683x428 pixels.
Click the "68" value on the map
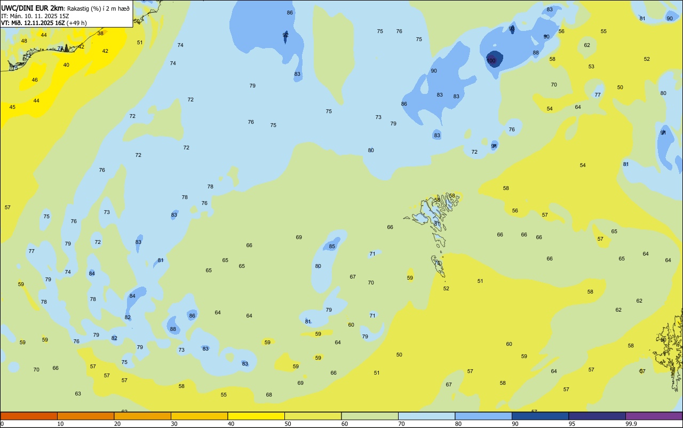click(x=269, y=395)
